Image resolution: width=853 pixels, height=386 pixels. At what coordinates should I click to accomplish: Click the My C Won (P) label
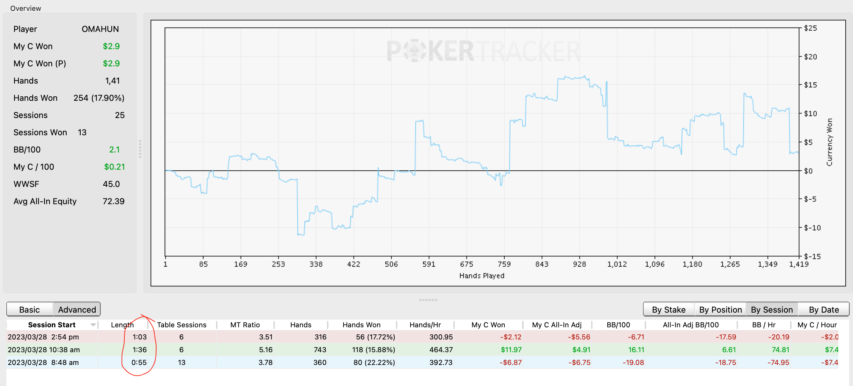(40, 63)
